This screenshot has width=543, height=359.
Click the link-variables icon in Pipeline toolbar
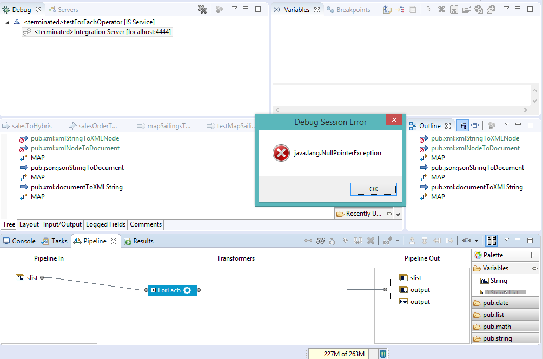pos(308,241)
